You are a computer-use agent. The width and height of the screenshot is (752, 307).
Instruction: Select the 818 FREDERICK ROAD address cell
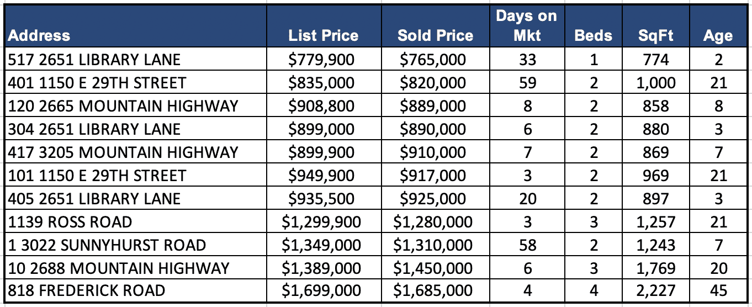click(87, 290)
